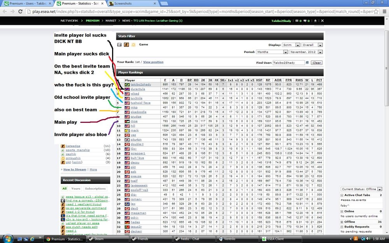Screen dimensions: 389x243
Task: Select the All discussion tab
Action: 65,189
